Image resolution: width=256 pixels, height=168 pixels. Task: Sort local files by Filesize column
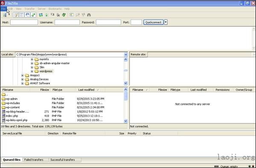pyautogui.click(x=44, y=90)
